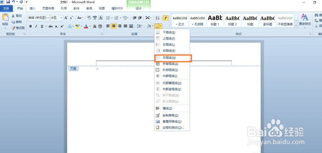Screen dimensions: 322x153
Task: Apply the 副标题 subtitle style
Action: coord(268,21)
